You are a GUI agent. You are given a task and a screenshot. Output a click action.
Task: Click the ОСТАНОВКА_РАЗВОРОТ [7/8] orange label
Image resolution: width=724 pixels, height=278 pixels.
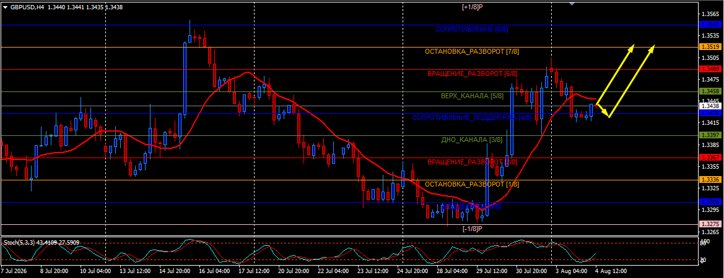[472, 51]
